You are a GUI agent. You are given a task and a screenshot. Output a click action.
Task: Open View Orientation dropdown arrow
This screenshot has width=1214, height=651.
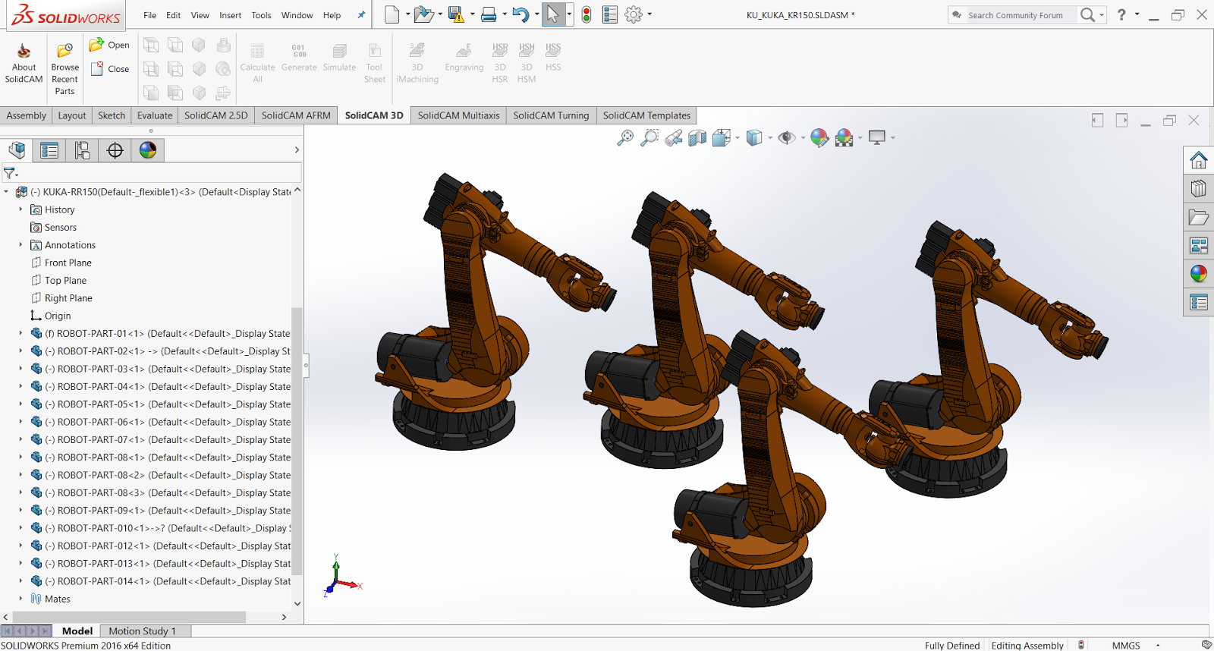tap(738, 138)
